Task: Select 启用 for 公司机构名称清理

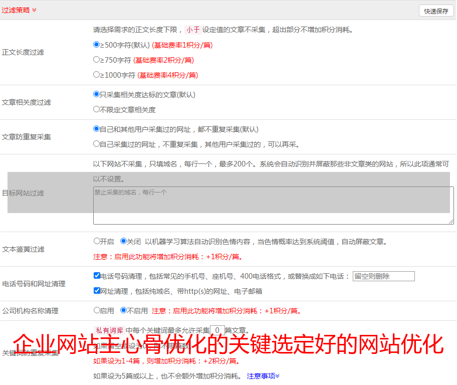Action: click(97, 310)
